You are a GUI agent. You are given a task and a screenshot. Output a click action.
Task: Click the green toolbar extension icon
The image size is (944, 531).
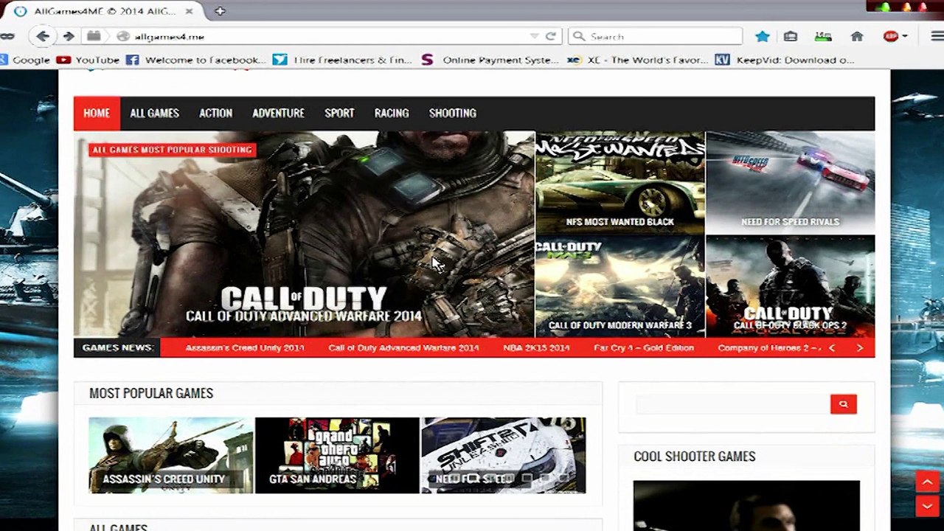822,36
